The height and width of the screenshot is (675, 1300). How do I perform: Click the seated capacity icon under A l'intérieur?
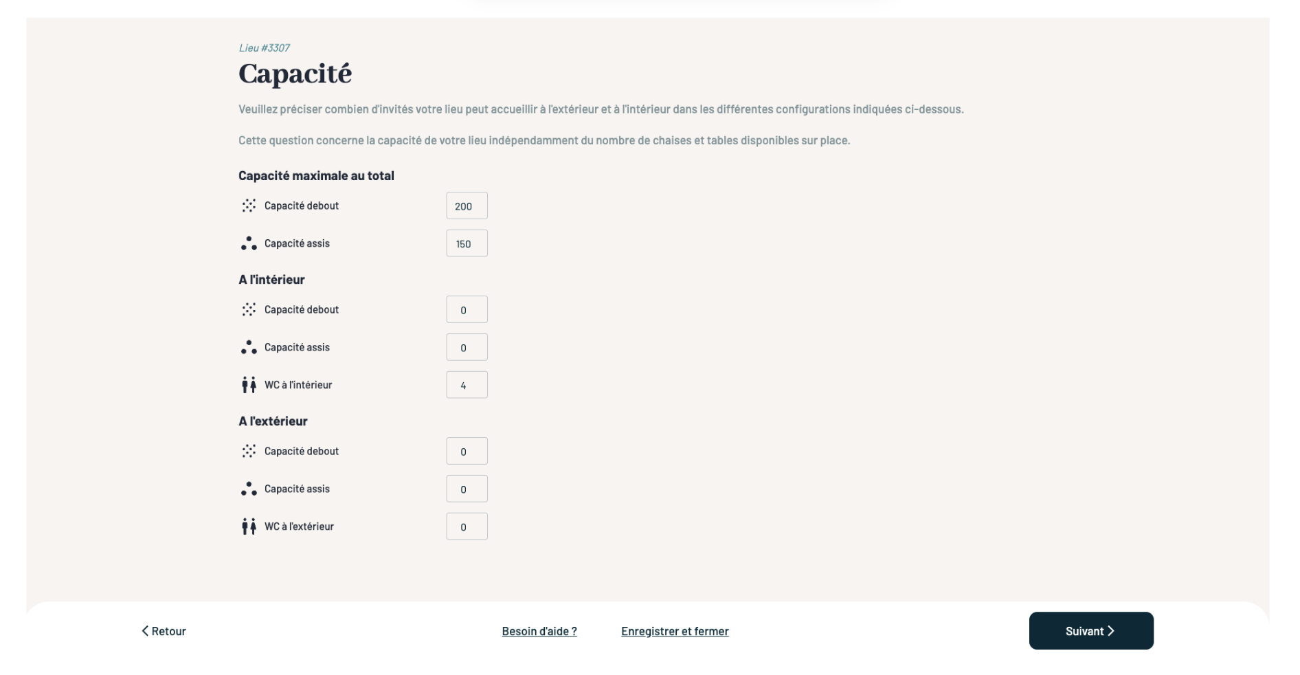click(249, 347)
